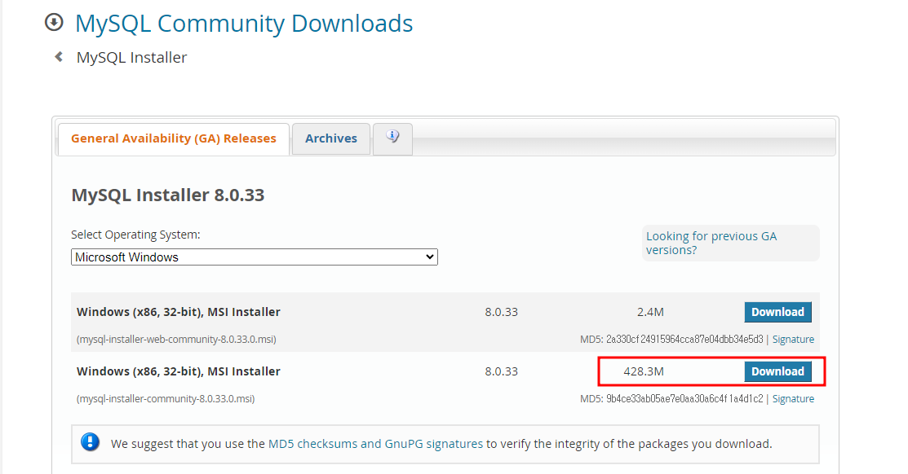Viewport: 908px width, 474px height.
Task: Open 'Looking for previous GA versions?' link
Action: coord(711,243)
